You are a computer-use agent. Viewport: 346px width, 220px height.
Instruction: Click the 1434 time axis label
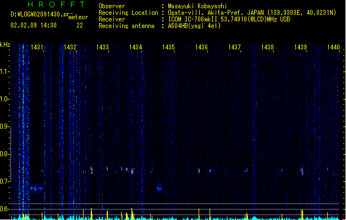coord(135,47)
